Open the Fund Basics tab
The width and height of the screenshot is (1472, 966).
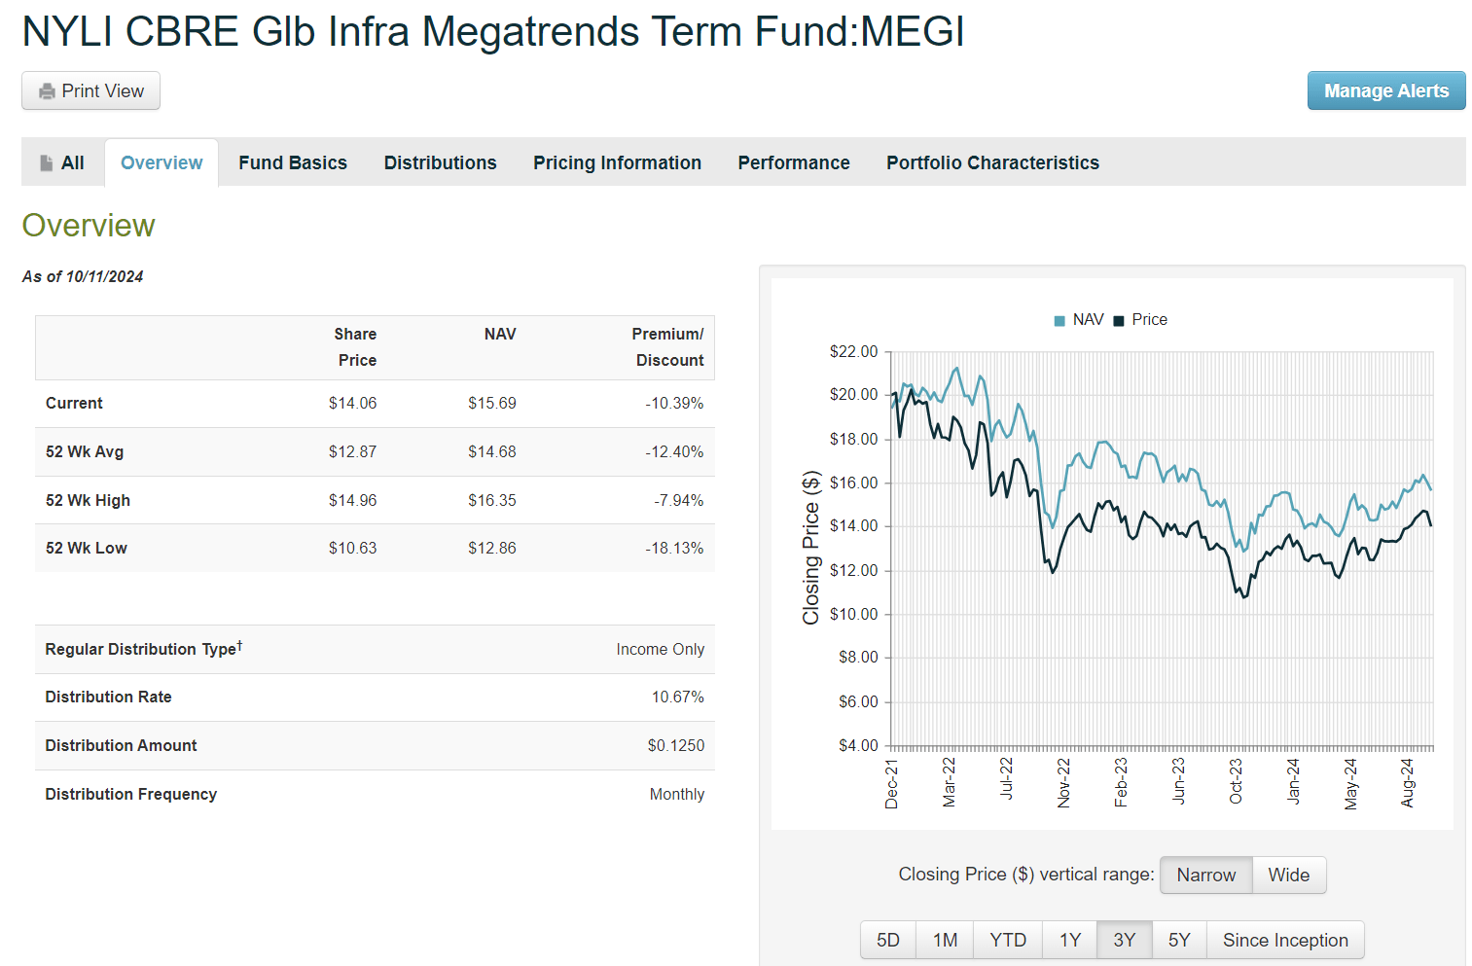point(292,162)
